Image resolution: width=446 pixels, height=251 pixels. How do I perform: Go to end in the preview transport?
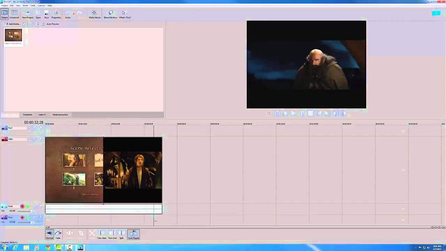(x=327, y=113)
